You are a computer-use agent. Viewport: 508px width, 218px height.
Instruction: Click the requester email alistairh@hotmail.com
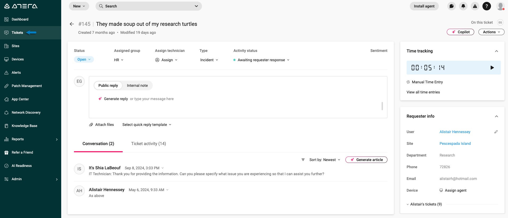tap(458, 179)
